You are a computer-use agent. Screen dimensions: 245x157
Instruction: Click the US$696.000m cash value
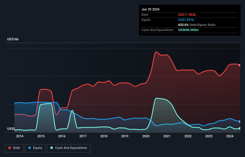pyautogui.click(x=188, y=30)
